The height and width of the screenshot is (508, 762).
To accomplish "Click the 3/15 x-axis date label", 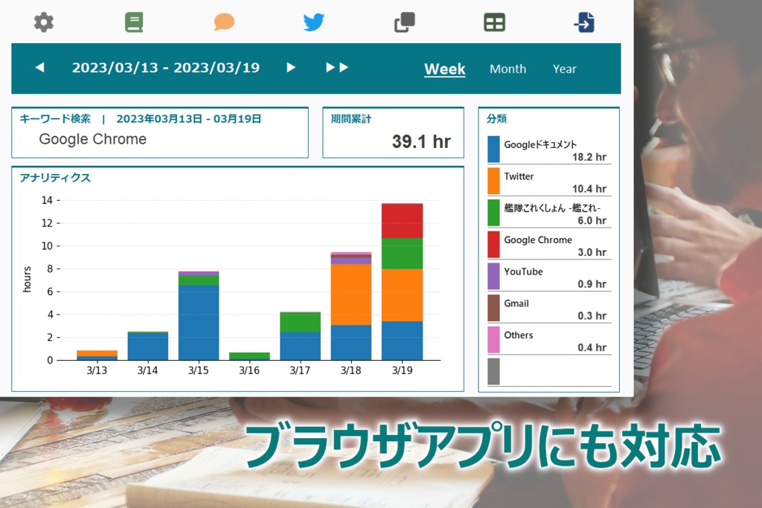I will (198, 370).
